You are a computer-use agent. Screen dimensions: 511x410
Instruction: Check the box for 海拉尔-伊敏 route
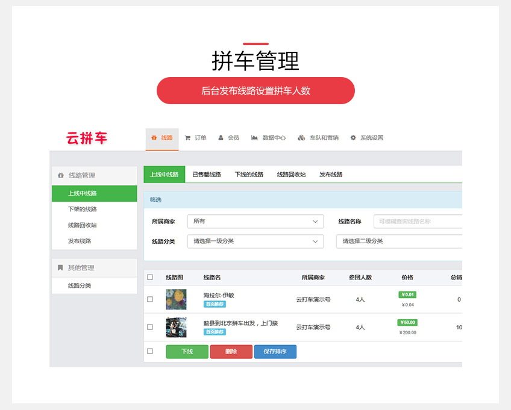(150, 299)
